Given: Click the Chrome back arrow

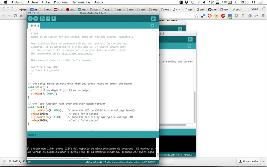Looking at the screenshot, I should pos(4,16).
